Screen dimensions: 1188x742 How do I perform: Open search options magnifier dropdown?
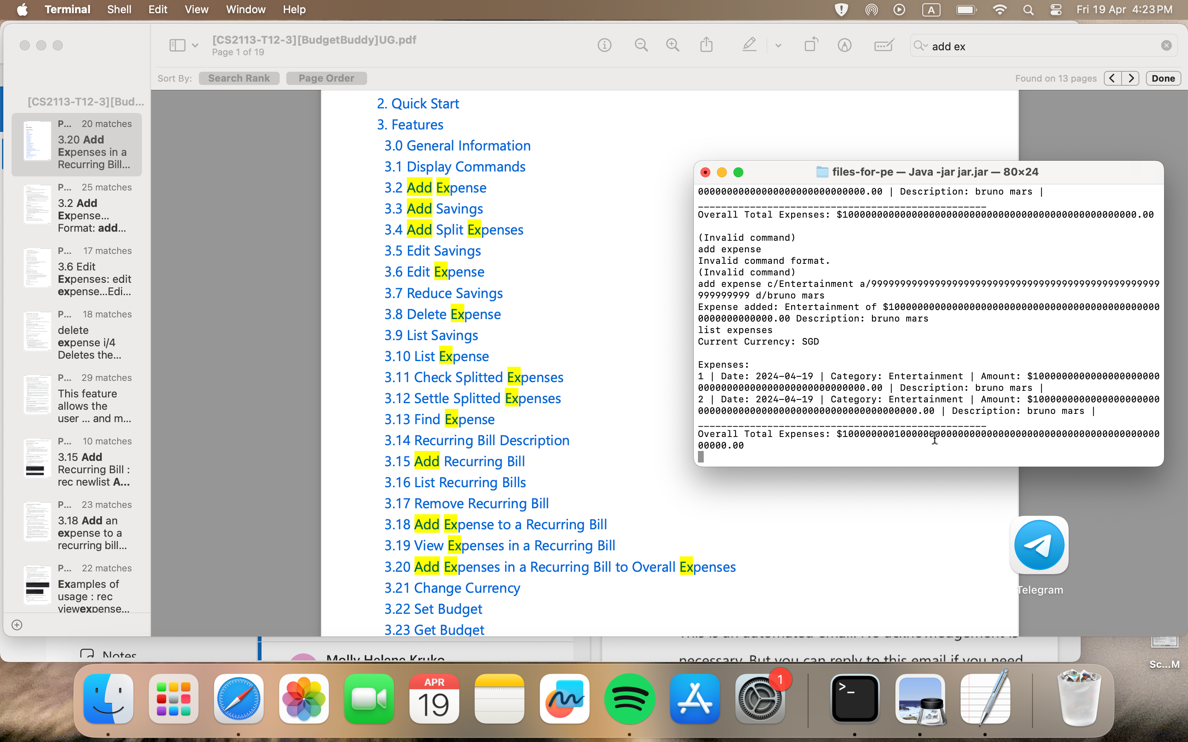click(920, 46)
